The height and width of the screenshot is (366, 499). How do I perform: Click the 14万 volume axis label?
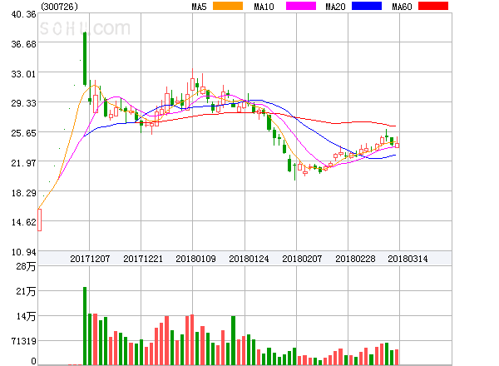[x=26, y=316]
